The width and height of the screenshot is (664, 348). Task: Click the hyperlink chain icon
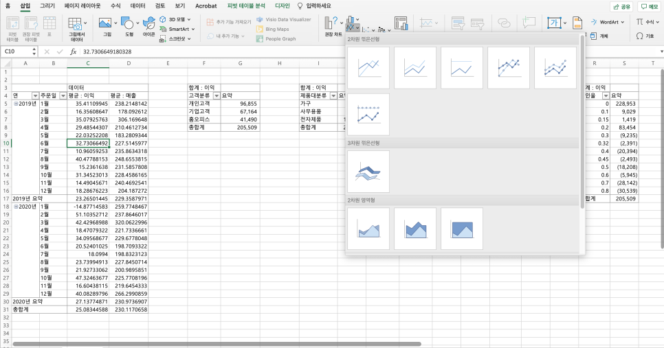tap(504, 23)
